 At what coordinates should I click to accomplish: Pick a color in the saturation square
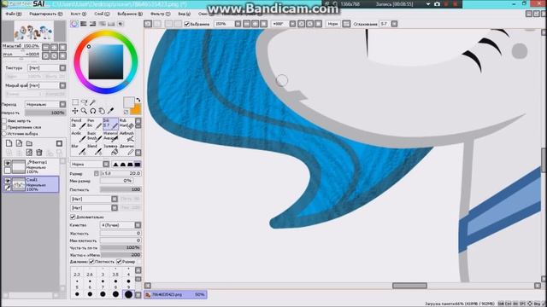coord(106,62)
